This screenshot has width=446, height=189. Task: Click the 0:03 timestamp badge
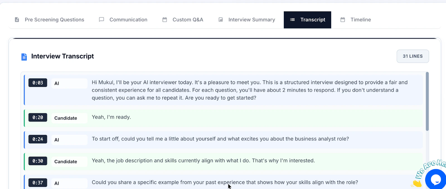click(38, 83)
